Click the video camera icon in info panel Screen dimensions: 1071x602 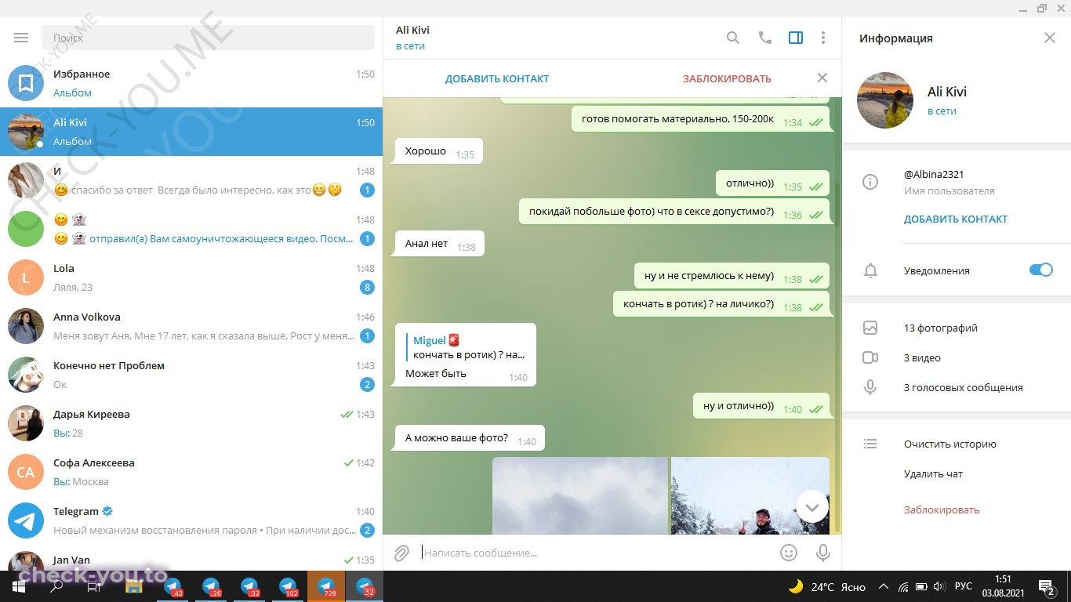click(870, 357)
